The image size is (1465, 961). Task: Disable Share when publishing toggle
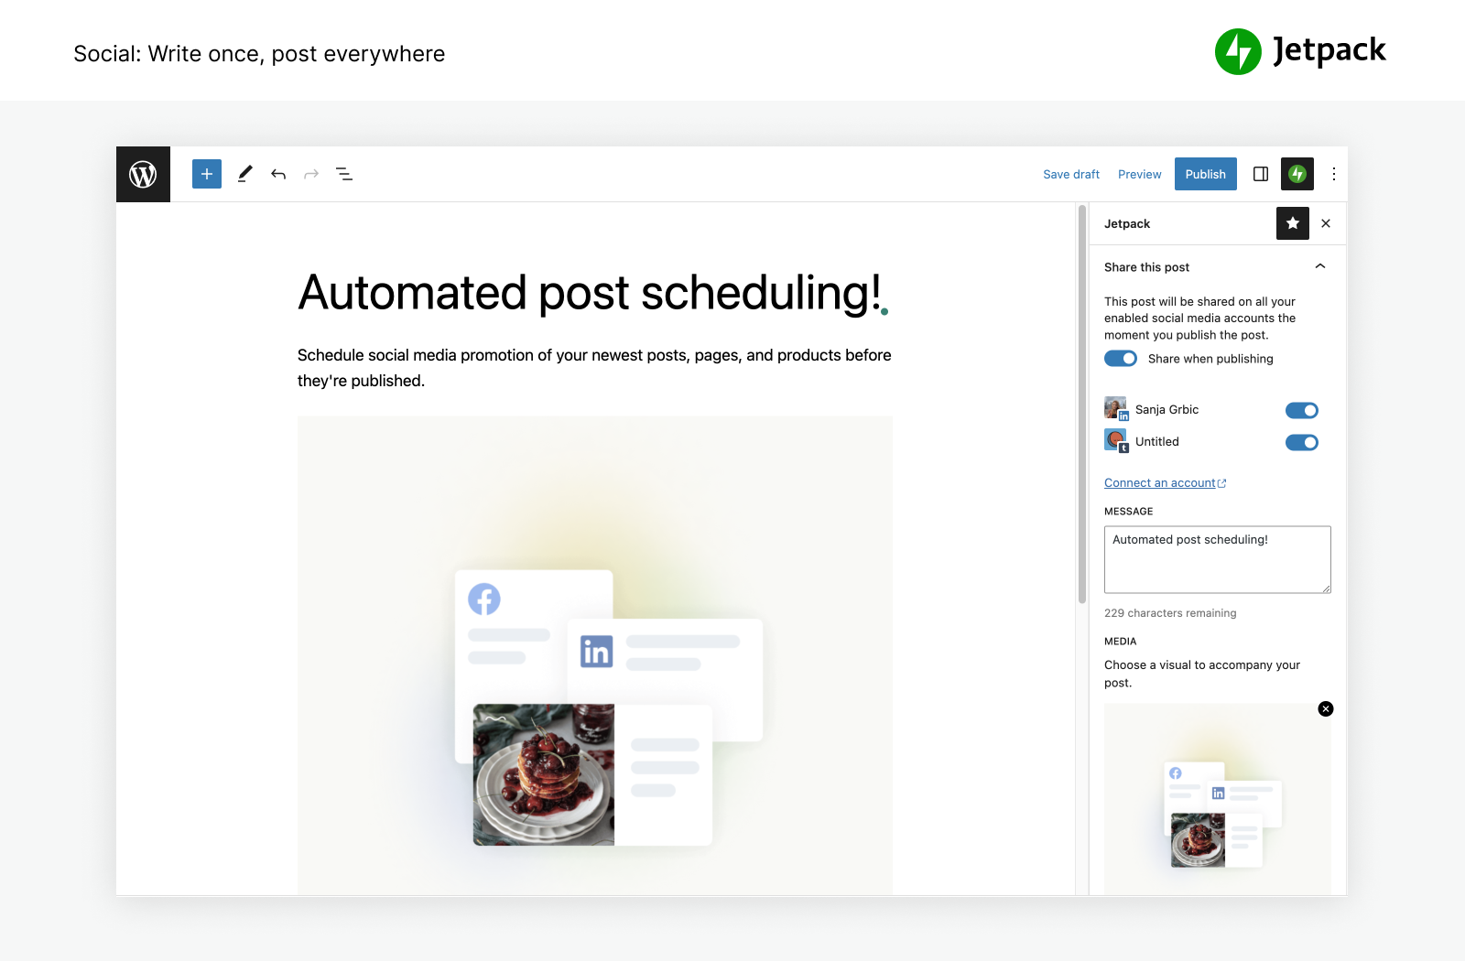tap(1121, 359)
